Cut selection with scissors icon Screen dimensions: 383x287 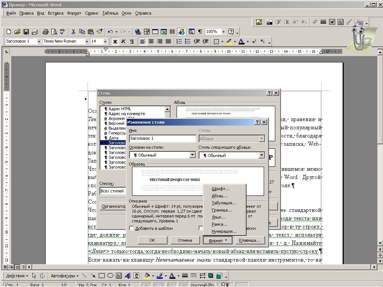pyautogui.click(x=73, y=32)
